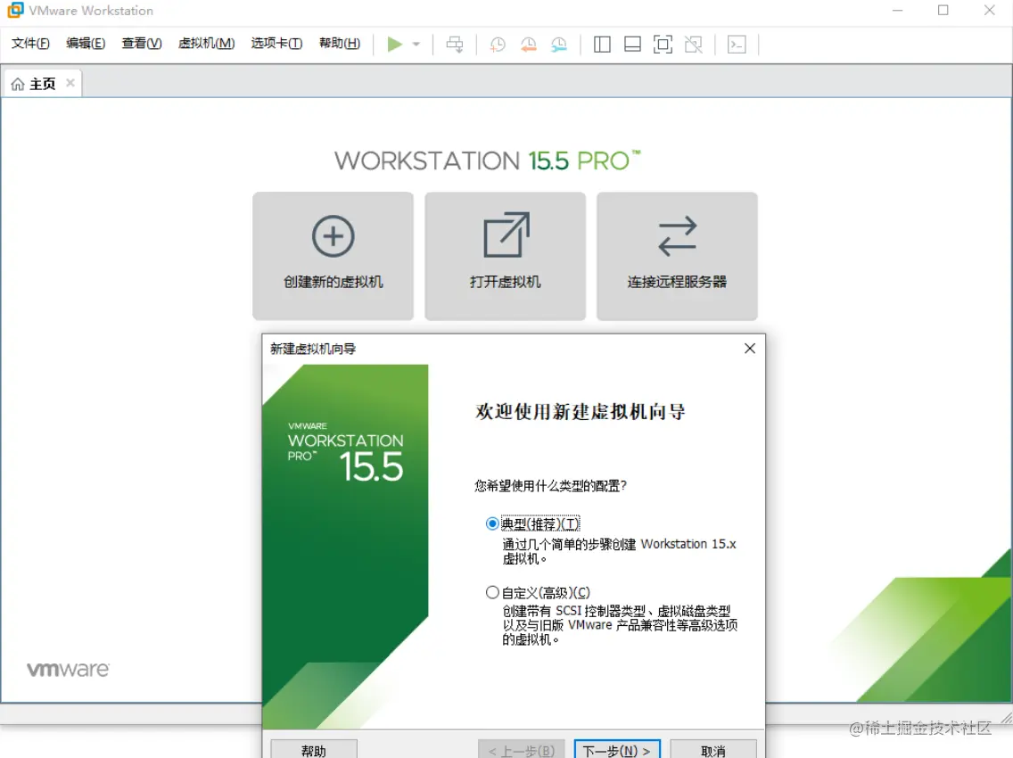Take a snapshot with the clock icon
Viewport: 1013px width, 758px height.
[498, 45]
